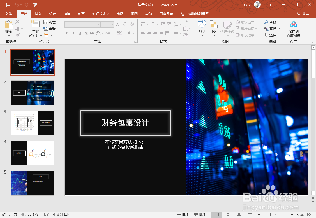Switch to the Transitions (切换) tab
Viewport: 316px width, 218px height.
[x=67, y=14]
